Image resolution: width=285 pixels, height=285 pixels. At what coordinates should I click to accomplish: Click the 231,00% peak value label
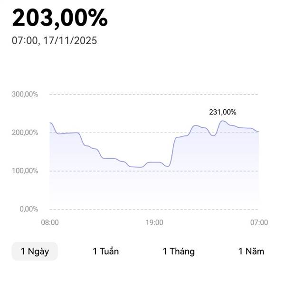[222, 112]
